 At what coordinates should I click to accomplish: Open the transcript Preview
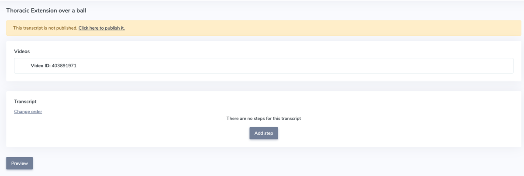20,163
